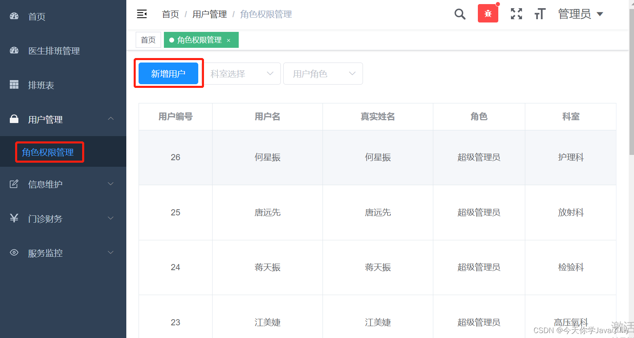This screenshot has height=338, width=634.
Task: Click the 门诊财务 yen icon in sidebar
Action: point(14,218)
